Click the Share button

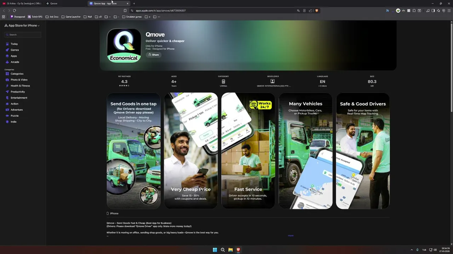point(154,55)
